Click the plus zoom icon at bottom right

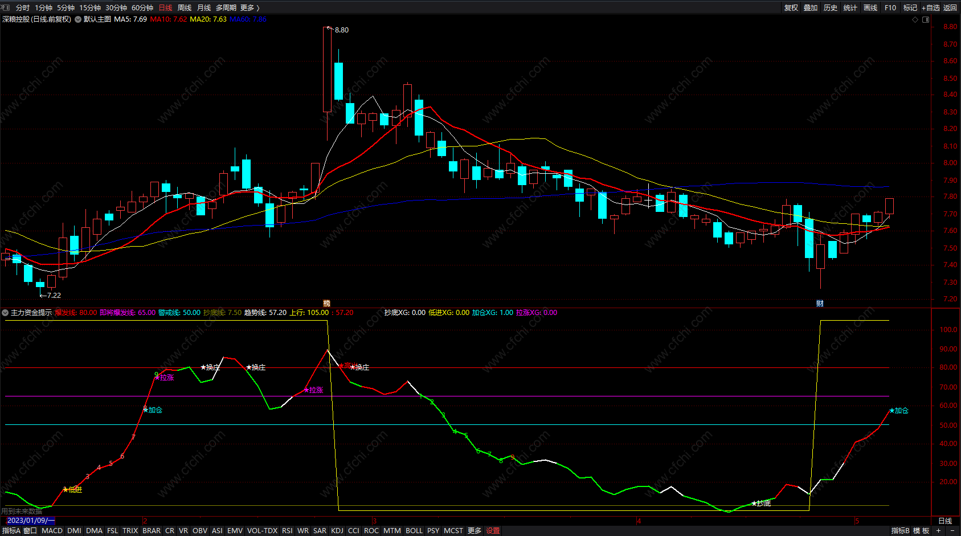click(x=938, y=530)
